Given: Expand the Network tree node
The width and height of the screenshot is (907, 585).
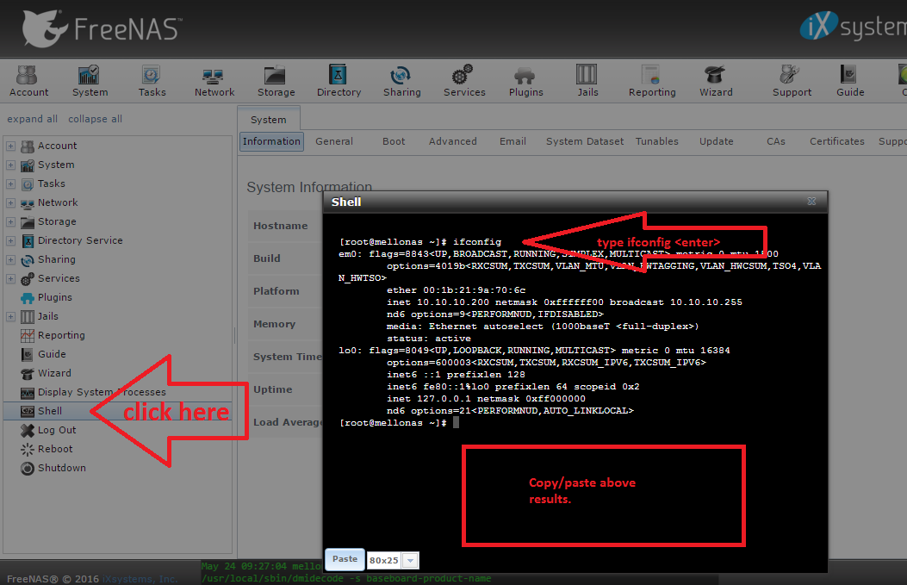Looking at the screenshot, I should click(10, 203).
